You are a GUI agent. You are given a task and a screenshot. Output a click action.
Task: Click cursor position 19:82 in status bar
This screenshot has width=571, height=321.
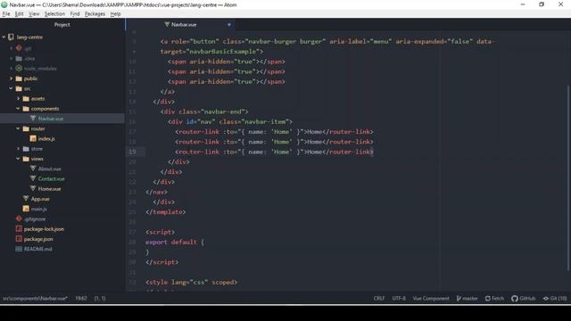[x=81, y=298]
